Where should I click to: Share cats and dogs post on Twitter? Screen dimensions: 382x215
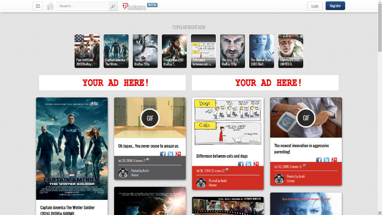click(248, 164)
